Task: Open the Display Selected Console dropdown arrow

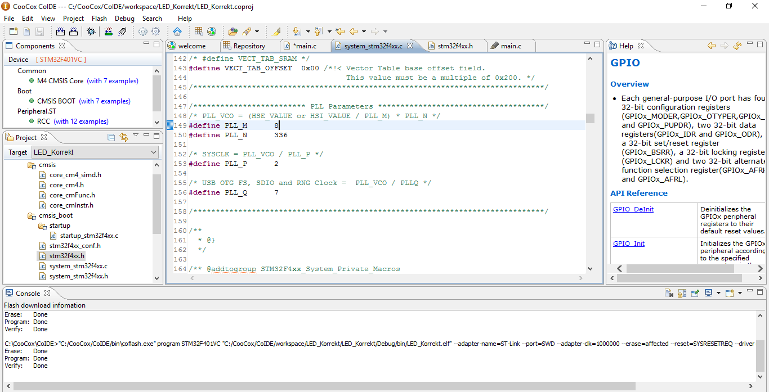Action: [719, 293]
